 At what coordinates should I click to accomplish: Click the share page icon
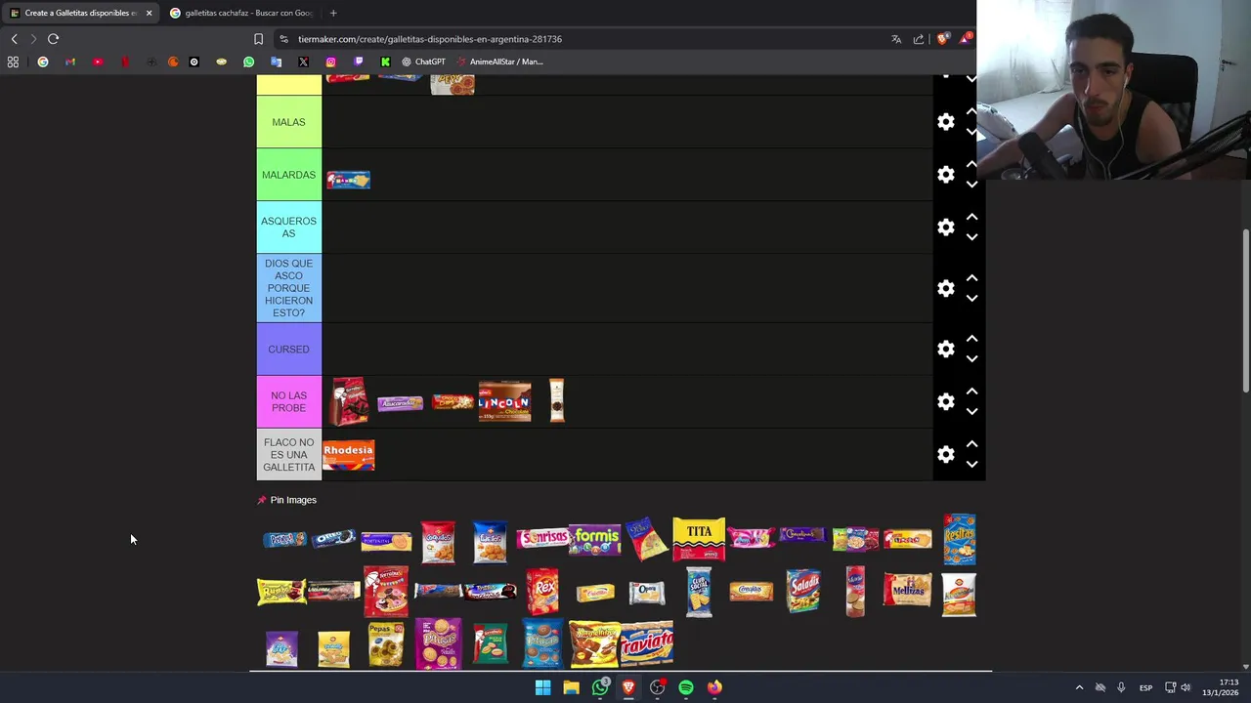click(x=919, y=39)
